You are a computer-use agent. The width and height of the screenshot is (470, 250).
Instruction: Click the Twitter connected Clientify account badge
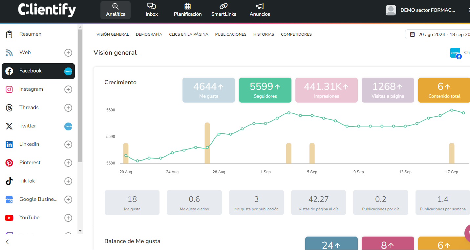coord(68,126)
